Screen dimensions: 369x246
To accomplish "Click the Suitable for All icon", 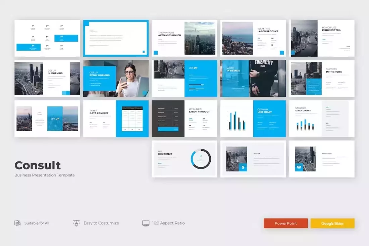I will coord(17,223).
